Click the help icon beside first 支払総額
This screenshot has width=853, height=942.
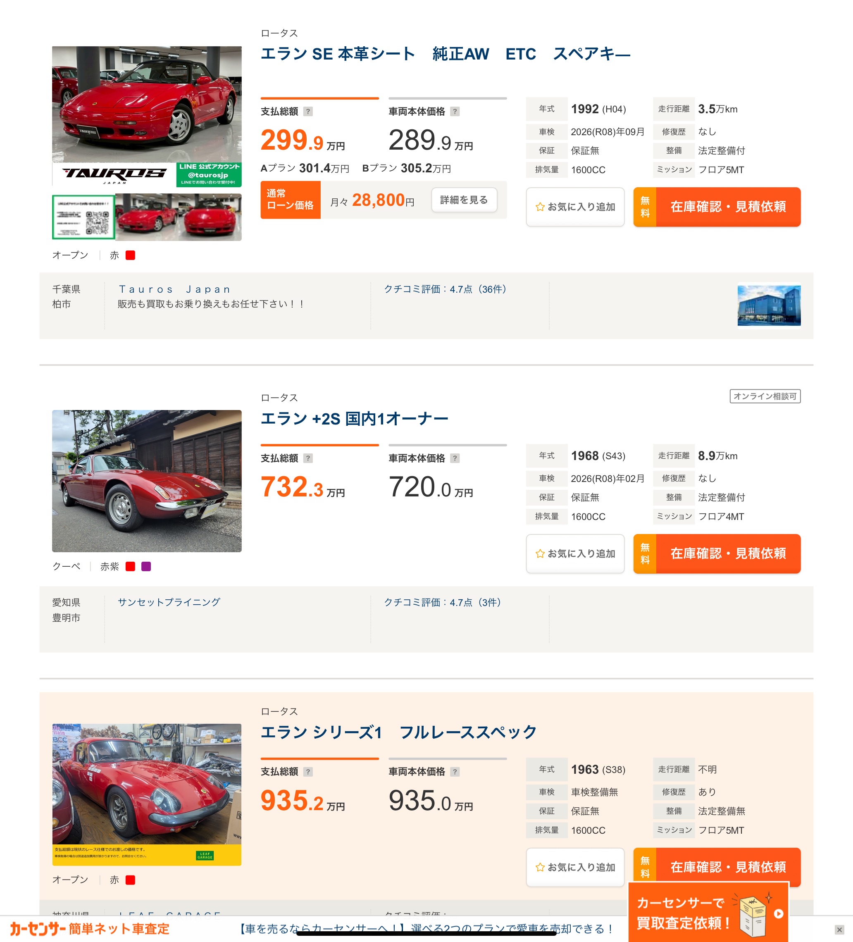tap(308, 112)
